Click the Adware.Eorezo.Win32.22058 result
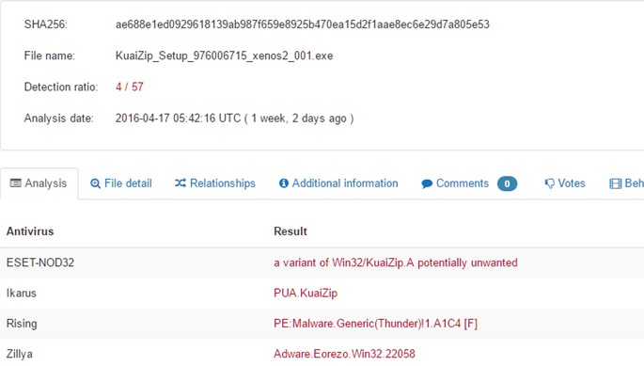 point(345,354)
